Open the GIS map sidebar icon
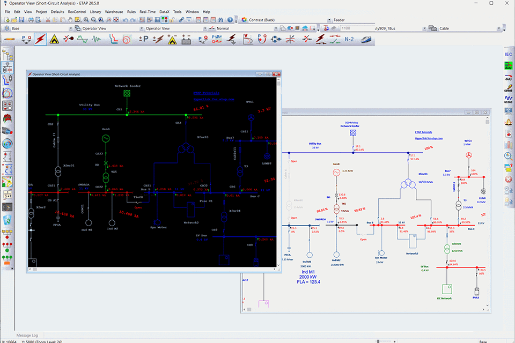 click(7, 182)
